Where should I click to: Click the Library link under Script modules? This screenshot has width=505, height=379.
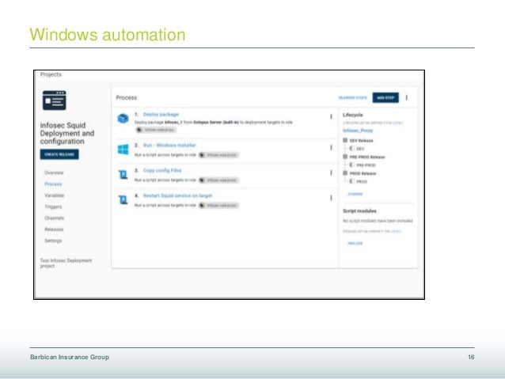396,231
